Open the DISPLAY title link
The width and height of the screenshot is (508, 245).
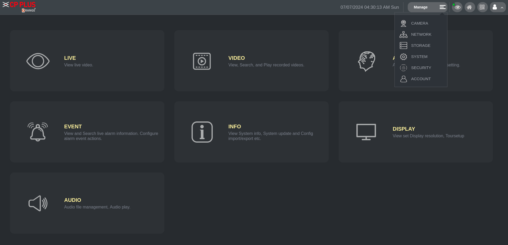(404, 129)
